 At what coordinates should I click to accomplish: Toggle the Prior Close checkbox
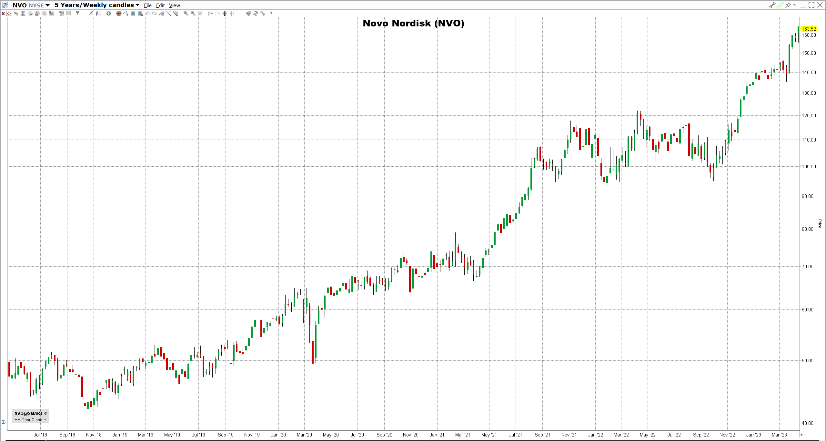[x=45, y=420]
